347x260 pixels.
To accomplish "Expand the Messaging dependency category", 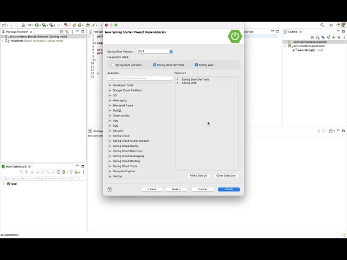I will point(110,100).
